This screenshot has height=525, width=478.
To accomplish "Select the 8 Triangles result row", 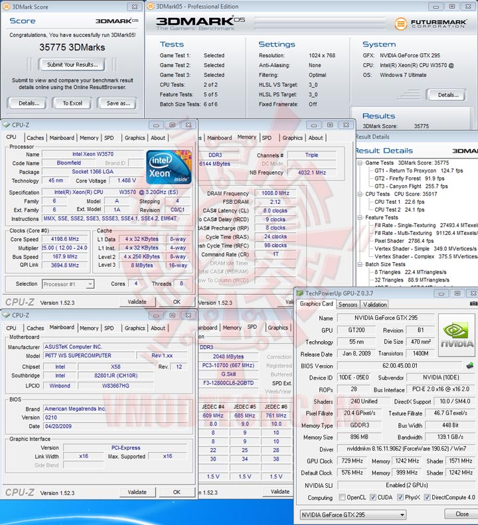I will (x=410, y=272).
